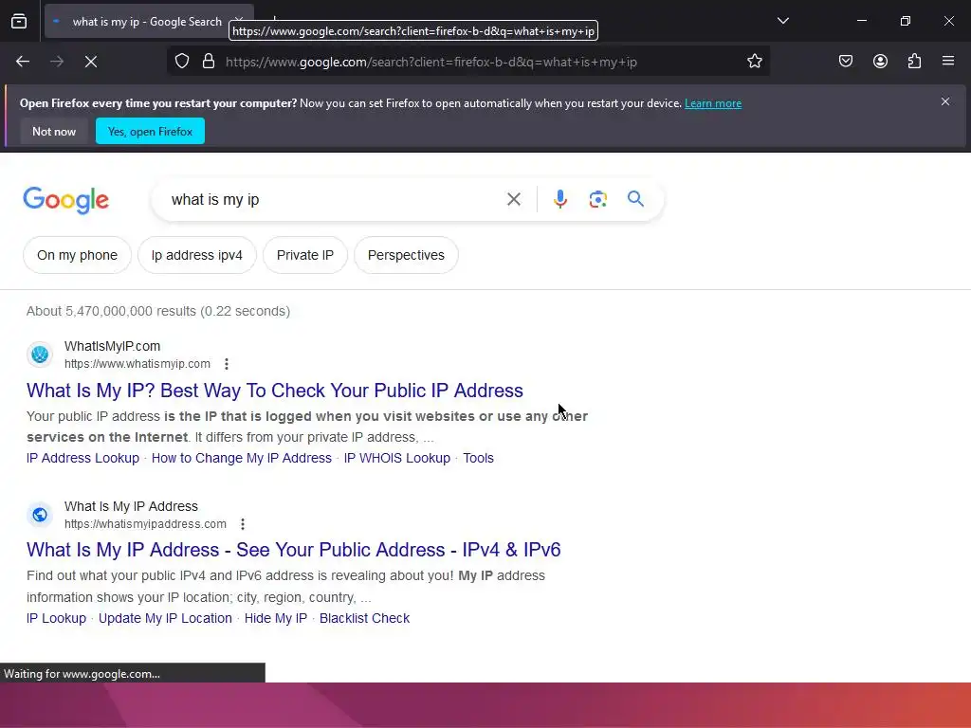Open What Is My IP? Best Way result
This screenshot has width=971, height=728.
click(x=275, y=391)
